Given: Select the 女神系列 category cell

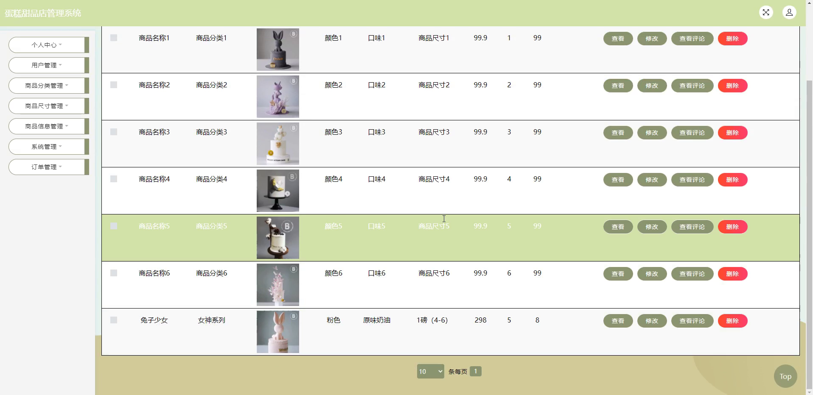Looking at the screenshot, I should tap(211, 320).
